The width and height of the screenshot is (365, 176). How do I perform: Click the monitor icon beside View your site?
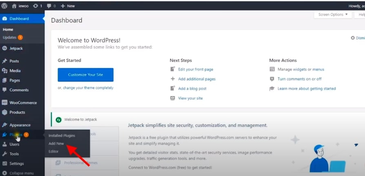(x=172, y=98)
